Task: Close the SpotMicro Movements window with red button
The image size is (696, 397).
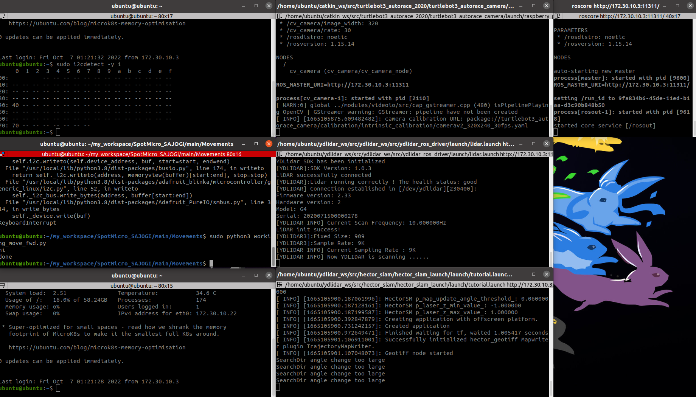Action: [269, 144]
